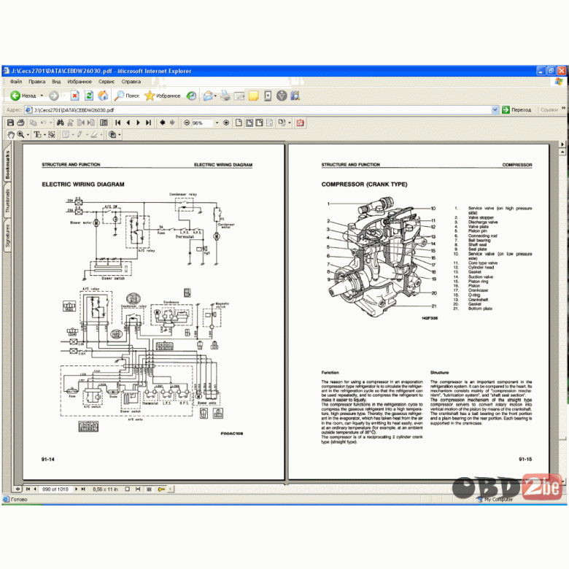Click the Готово status bar text
The height and width of the screenshot is (569, 569).
point(19,499)
